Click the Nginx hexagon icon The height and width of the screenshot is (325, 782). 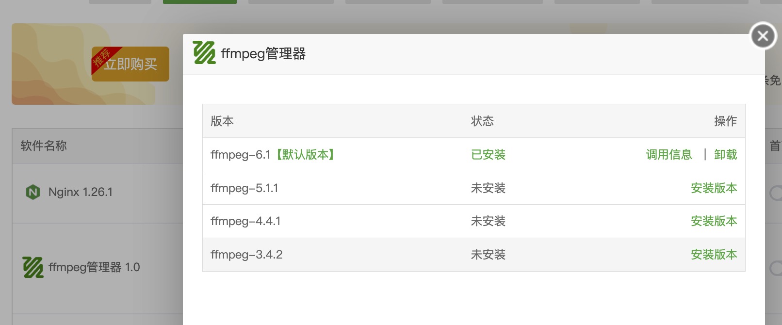pos(33,192)
